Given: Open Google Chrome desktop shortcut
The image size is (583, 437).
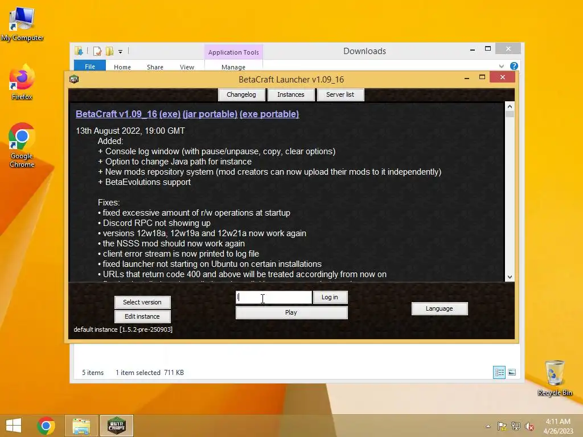Looking at the screenshot, I should pyautogui.click(x=22, y=145).
